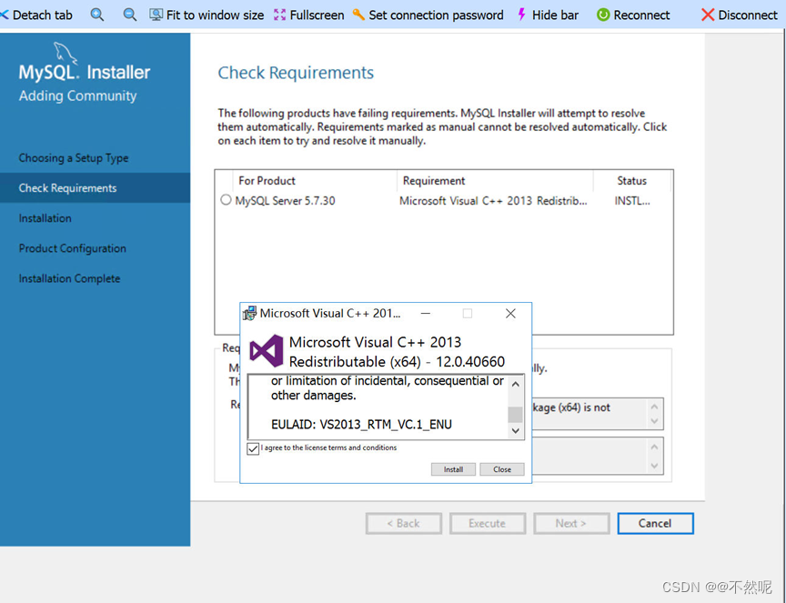Screen dimensions: 786x603
Task: Click the Status column header
Action: [631, 180]
